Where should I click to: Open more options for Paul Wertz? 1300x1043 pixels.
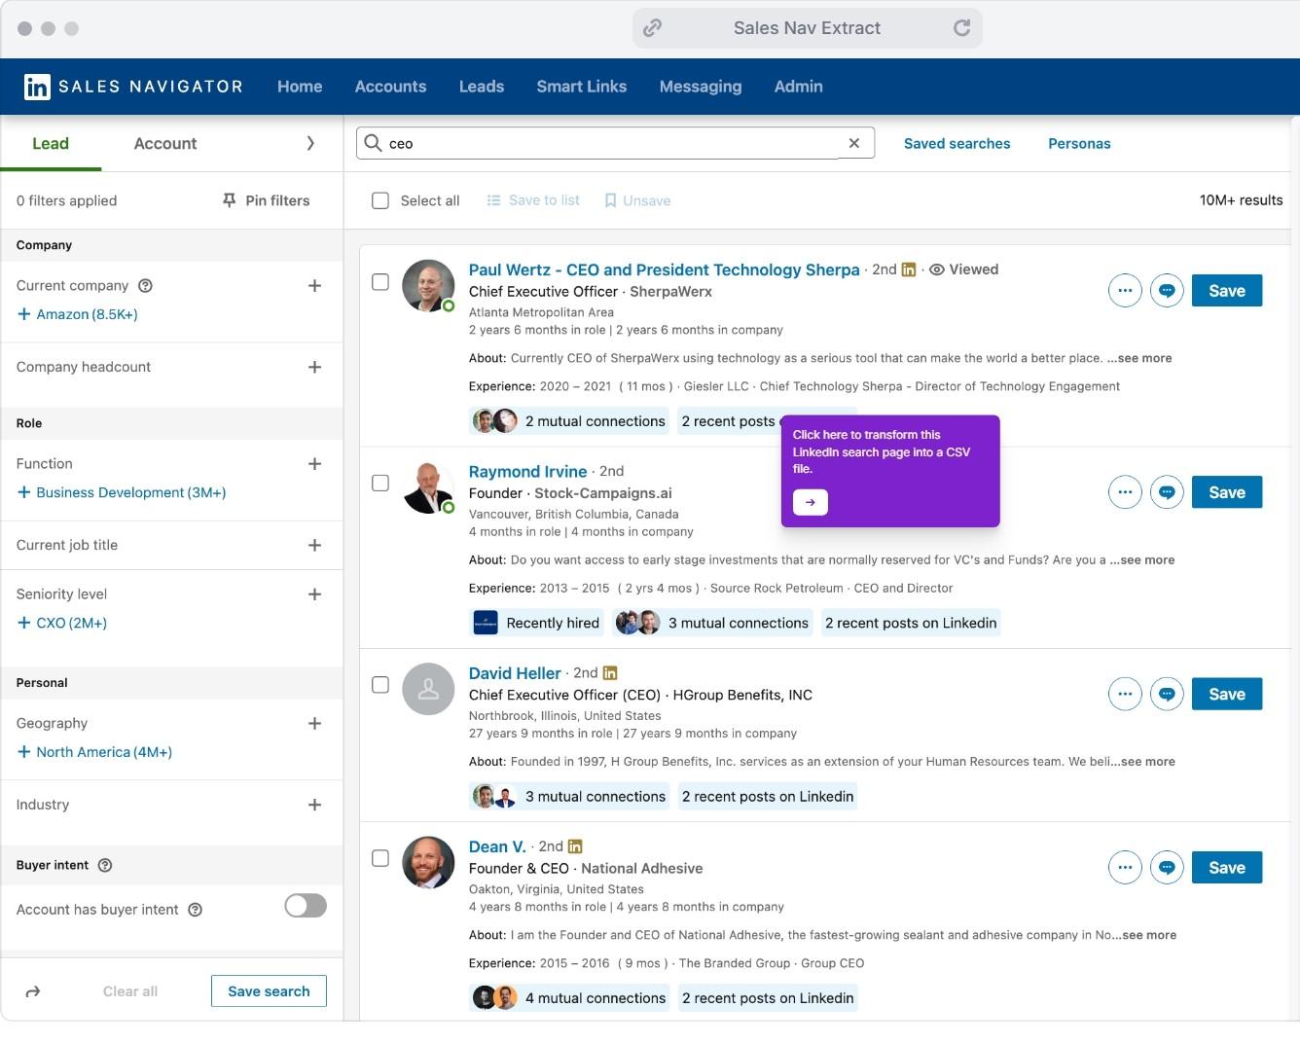pyautogui.click(x=1125, y=290)
